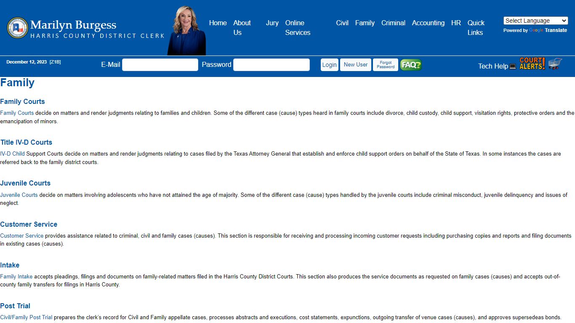Open the About Us menu
This screenshot has height=323, width=575.
242,28
